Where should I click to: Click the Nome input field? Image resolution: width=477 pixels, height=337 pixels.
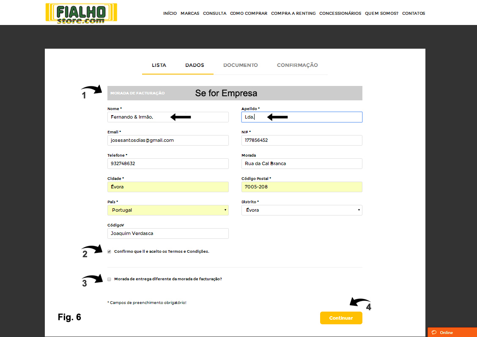pos(168,117)
